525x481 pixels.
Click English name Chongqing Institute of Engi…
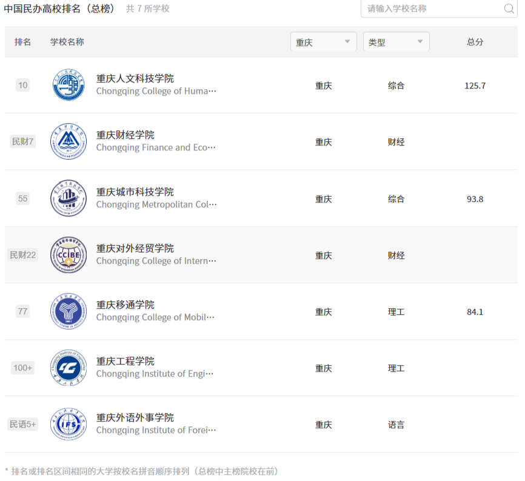[x=155, y=374]
